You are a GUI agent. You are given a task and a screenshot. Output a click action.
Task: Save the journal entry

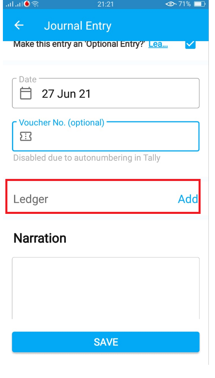(106, 342)
